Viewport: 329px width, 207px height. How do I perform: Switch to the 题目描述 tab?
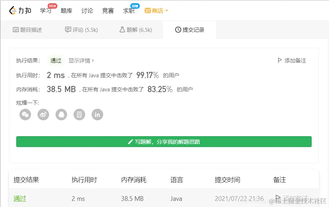coord(27,30)
